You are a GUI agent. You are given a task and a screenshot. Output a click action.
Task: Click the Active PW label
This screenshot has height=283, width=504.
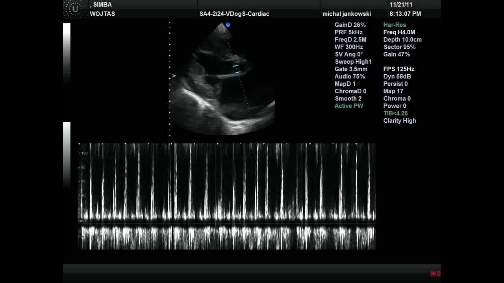point(349,106)
